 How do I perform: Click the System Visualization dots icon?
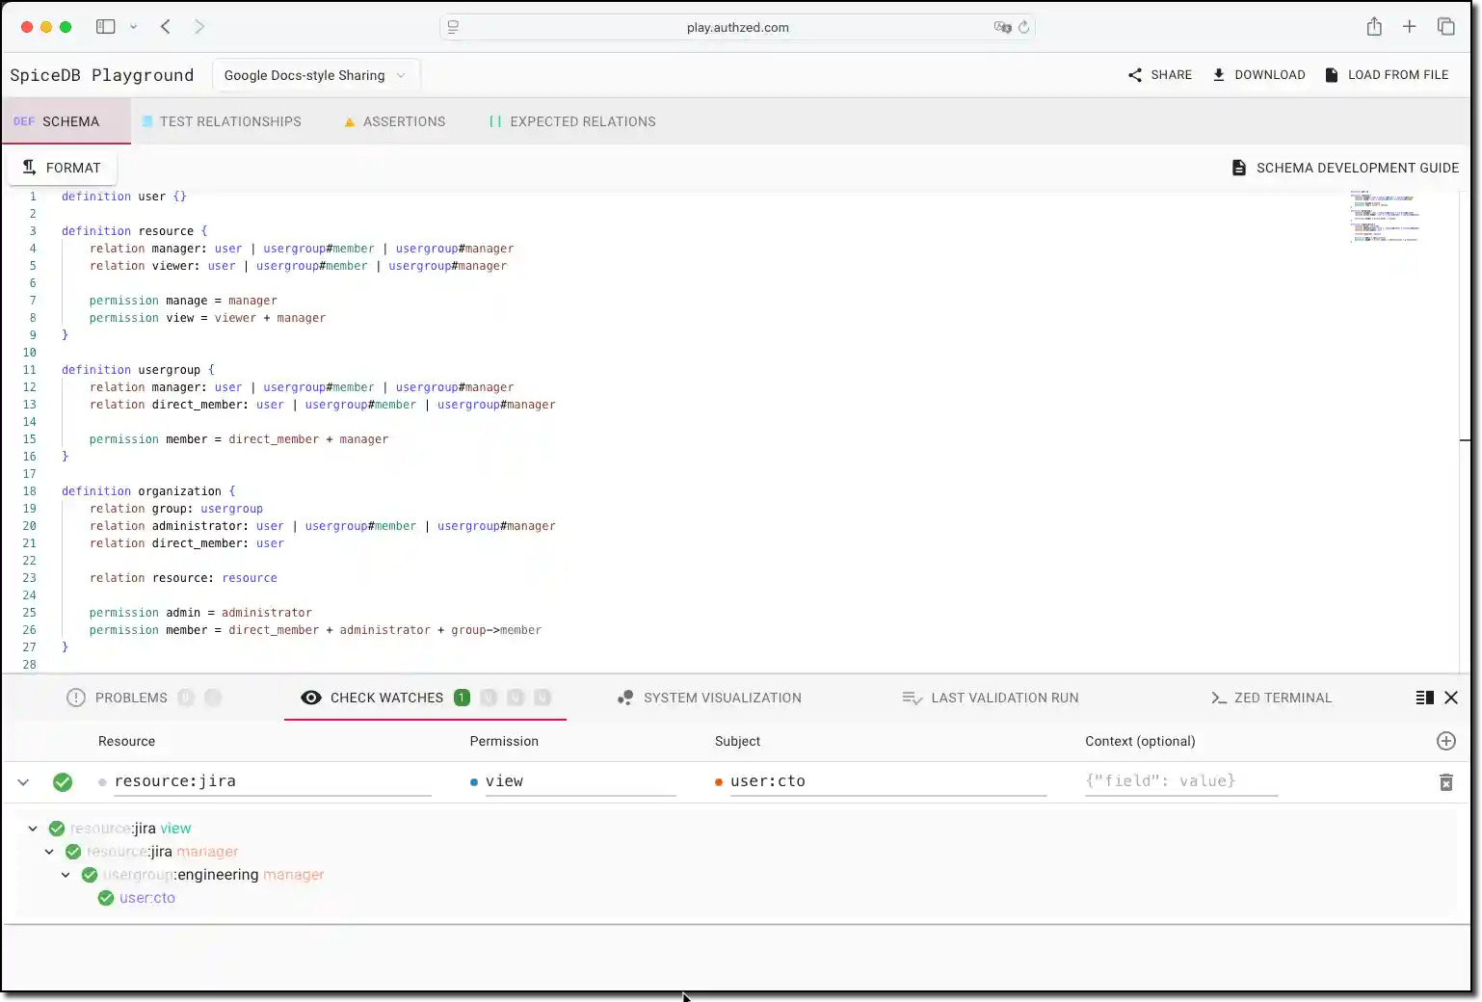point(624,697)
